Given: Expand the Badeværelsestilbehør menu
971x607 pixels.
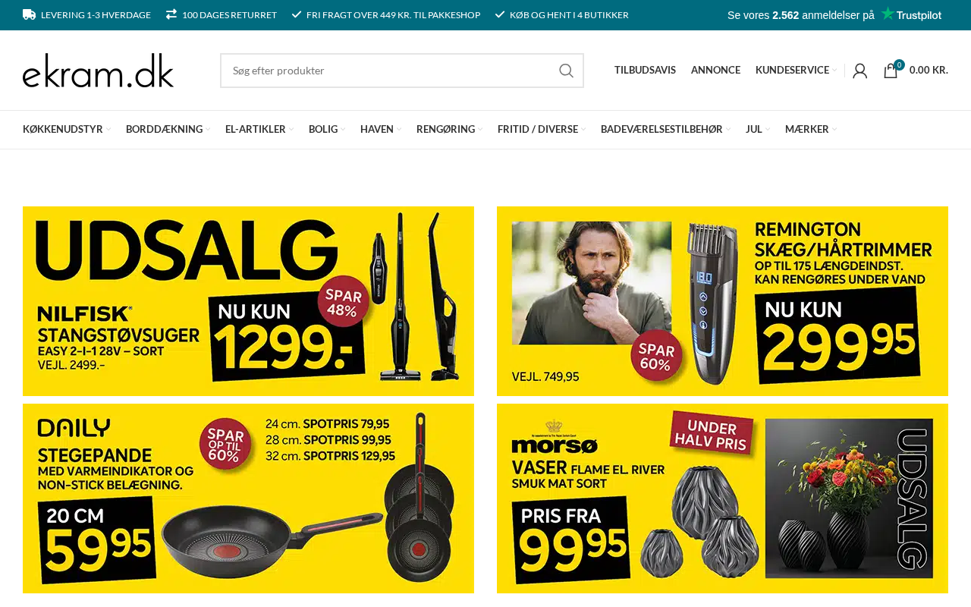Looking at the screenshot, I should click(665, 130).
